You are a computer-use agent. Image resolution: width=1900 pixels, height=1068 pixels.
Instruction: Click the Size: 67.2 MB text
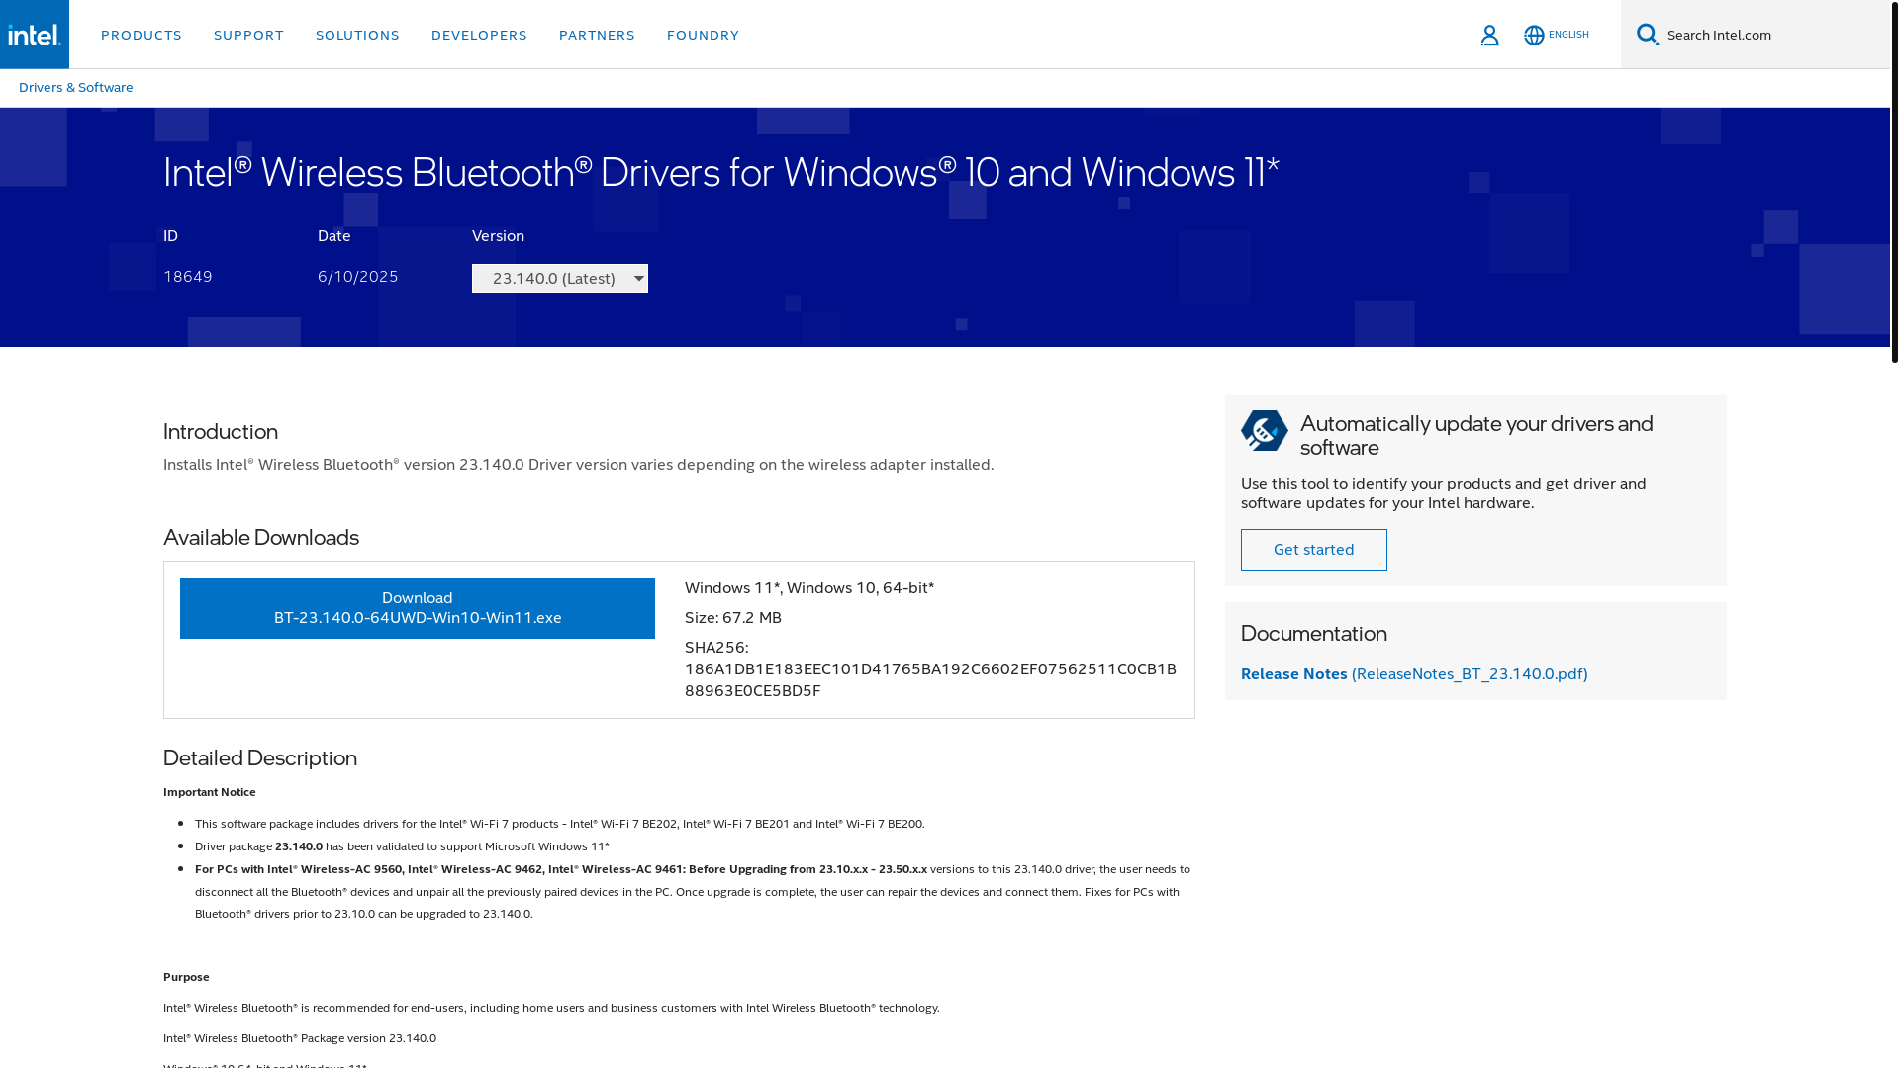(x=733, y=617)
